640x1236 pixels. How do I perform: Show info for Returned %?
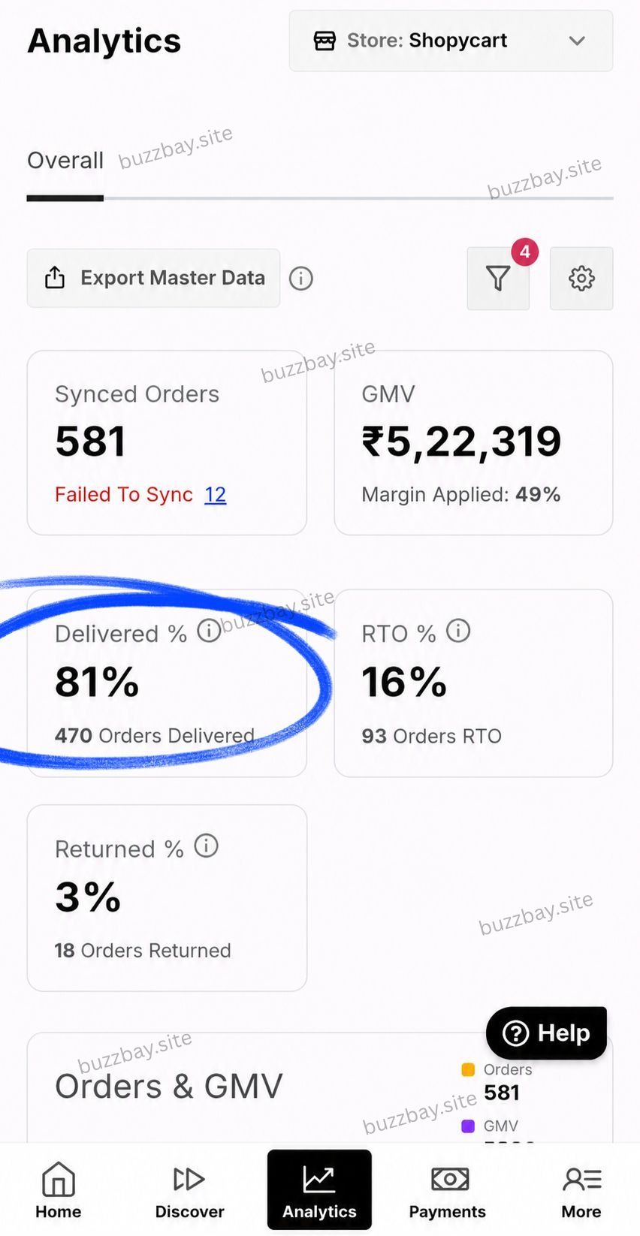(x=207, y=846)
